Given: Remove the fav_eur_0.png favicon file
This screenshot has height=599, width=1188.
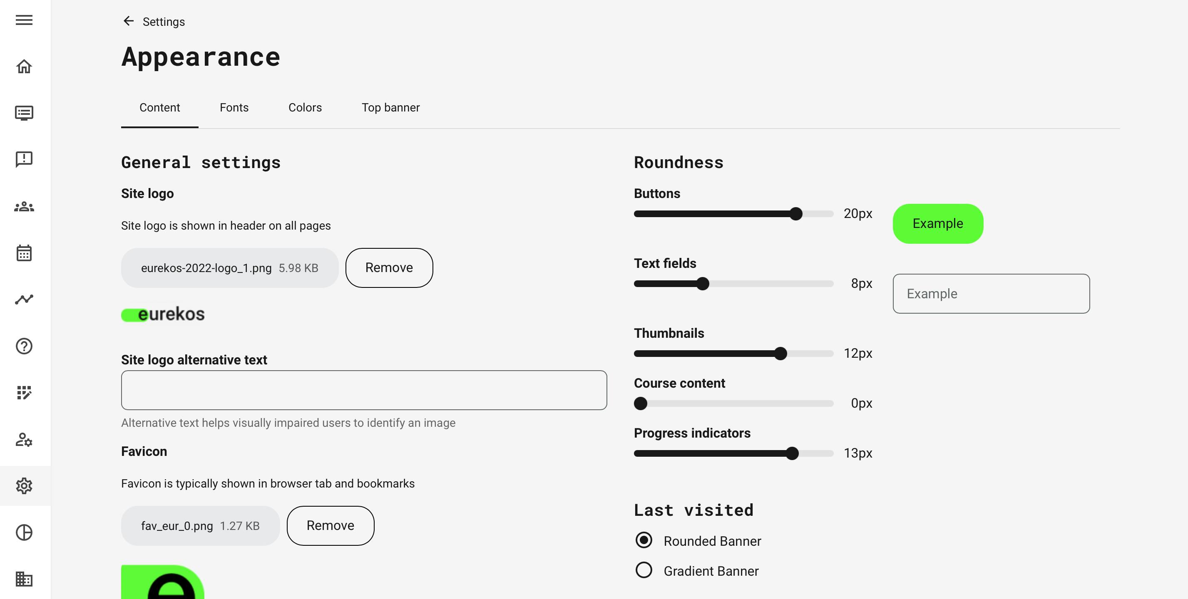Looking at the screenshot, I should pyautogui.click(x=330, y=526).
